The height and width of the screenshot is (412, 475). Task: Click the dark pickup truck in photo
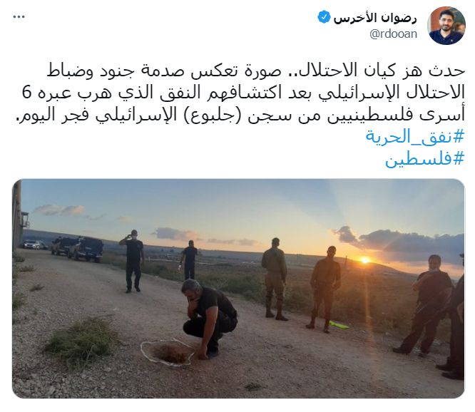(x=86, y=249)
